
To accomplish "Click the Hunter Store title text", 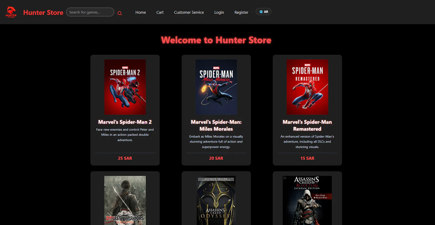I will pos(43,12).
